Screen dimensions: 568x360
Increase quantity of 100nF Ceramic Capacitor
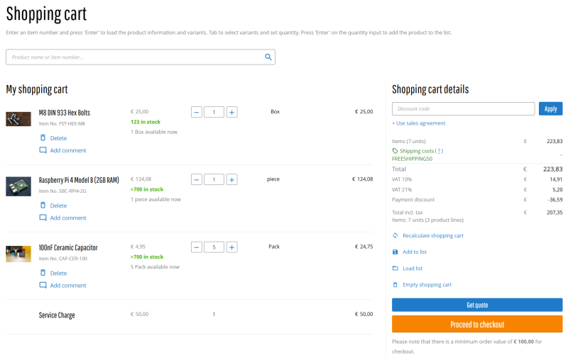(231, 247)
